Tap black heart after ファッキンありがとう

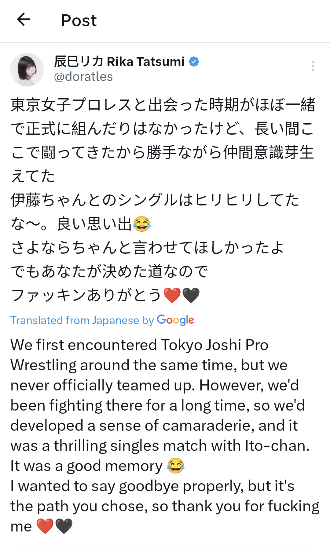click(x=191, y=295)
